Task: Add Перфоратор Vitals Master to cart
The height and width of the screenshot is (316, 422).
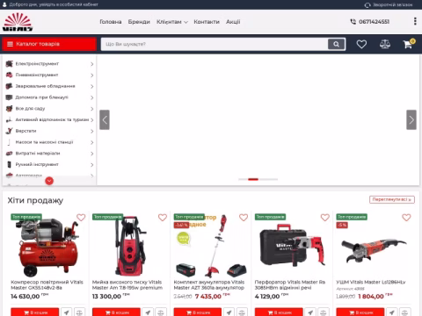Action: coord(279,312)
